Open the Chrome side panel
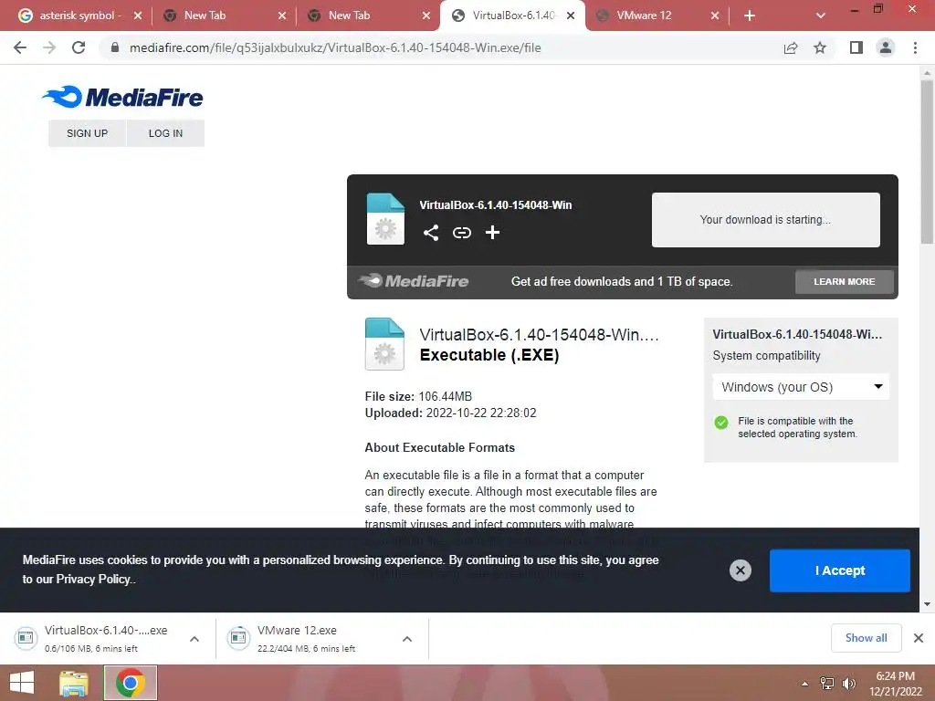The width and height of the screenshot is (935, 701). 856,47
